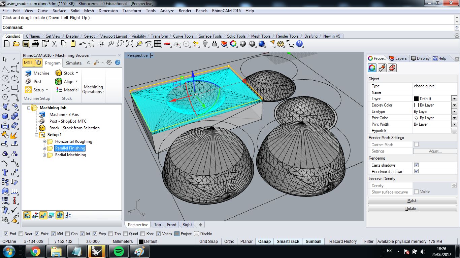Enable the Quad osnap checkbox
The width and height of the screenshot is (460, 258).
(126, 234)
